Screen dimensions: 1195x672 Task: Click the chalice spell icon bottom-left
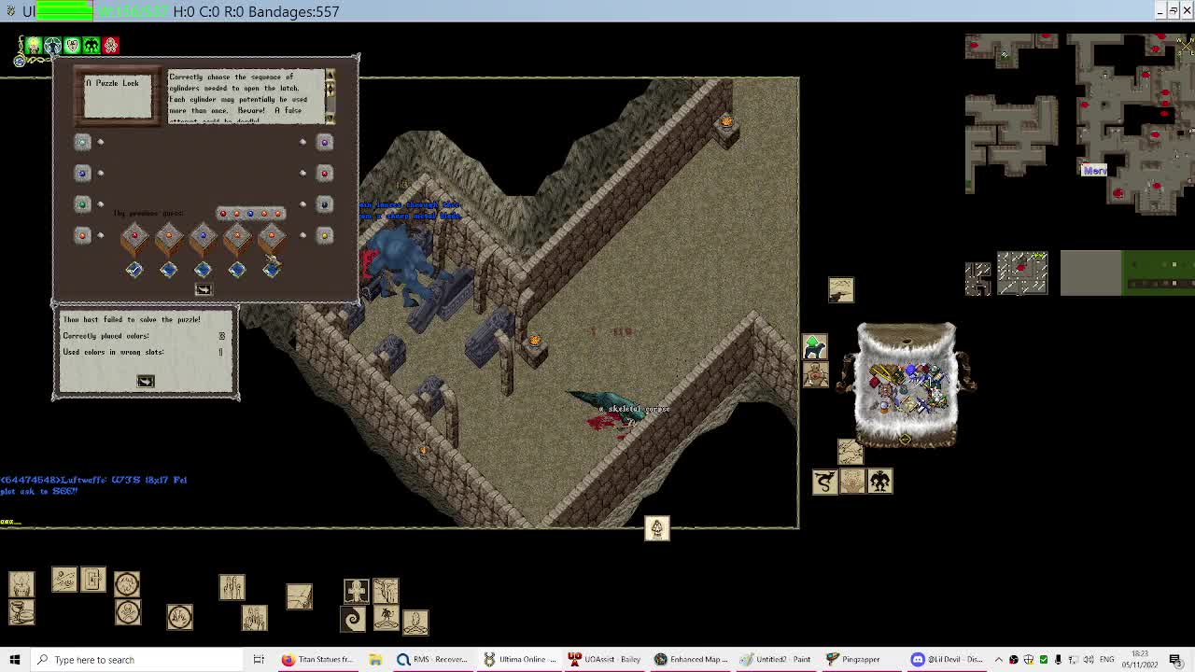coord(21,612)
